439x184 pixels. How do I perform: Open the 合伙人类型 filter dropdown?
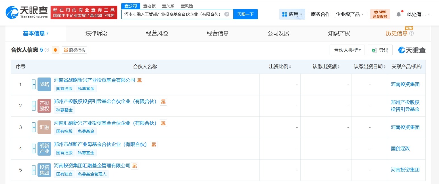[347, 50]
